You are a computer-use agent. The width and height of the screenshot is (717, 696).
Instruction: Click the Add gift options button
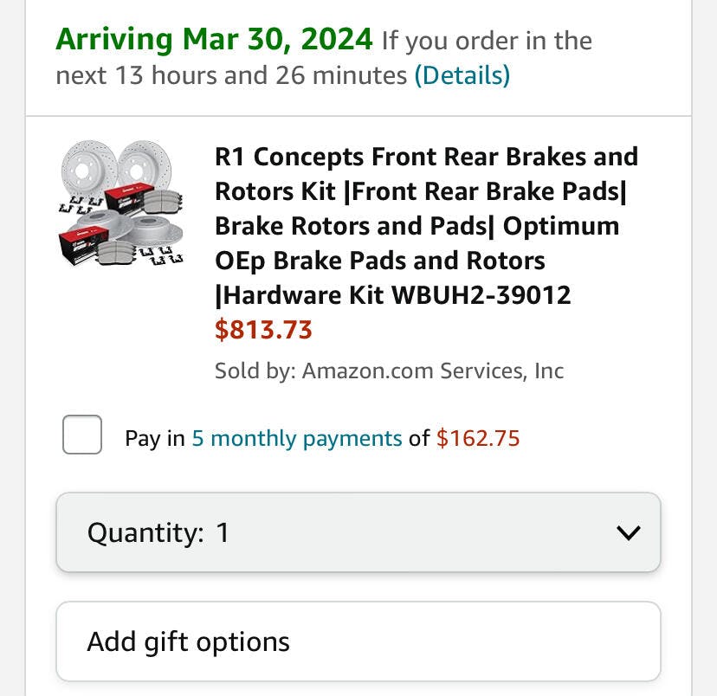tap(358, 641)
